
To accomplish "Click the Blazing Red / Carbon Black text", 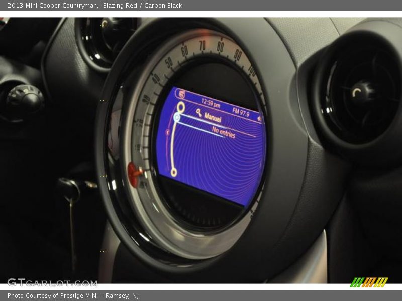I will pyautogui.click(x=143, y=6).
